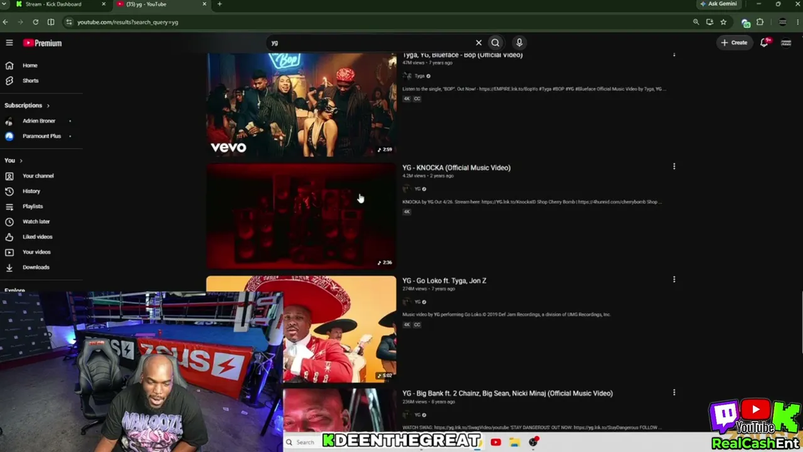Viewport: 803px width, 452px height.
Task: Open a new browser tab
Action: point(220,4)
